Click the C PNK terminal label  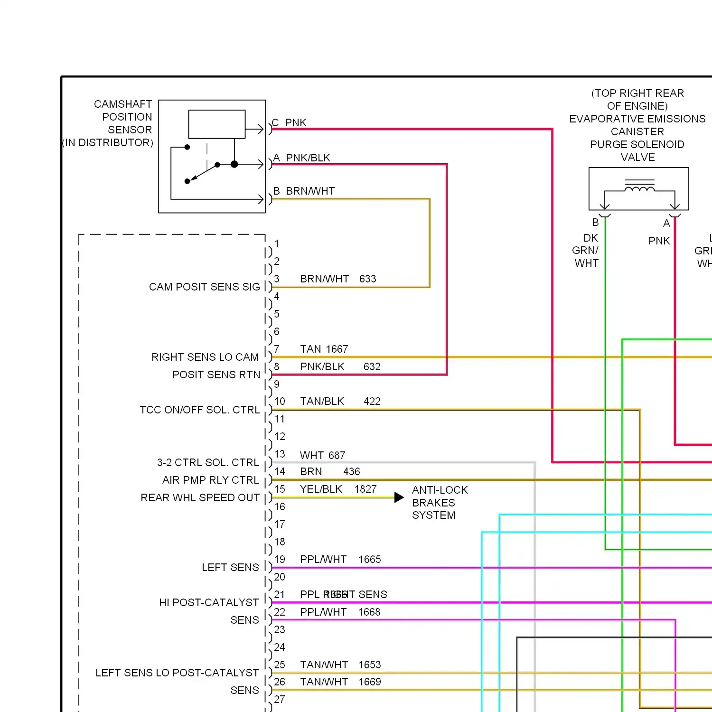coord(289,122)
